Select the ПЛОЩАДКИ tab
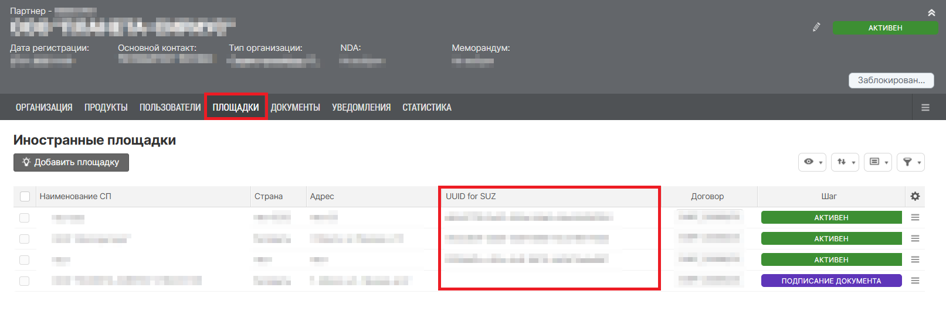Screen dimensions: 946x335 [236, 107]
